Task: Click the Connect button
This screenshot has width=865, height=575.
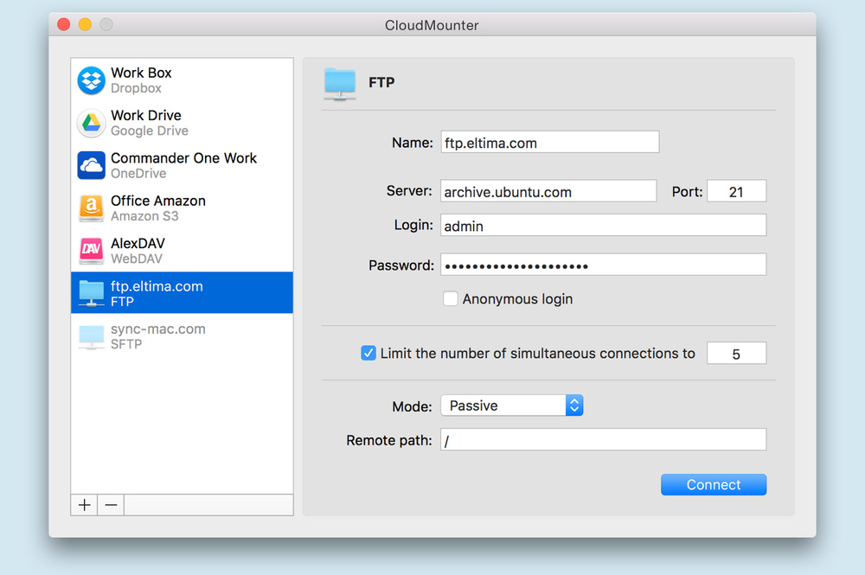Action: pos(714,484)
